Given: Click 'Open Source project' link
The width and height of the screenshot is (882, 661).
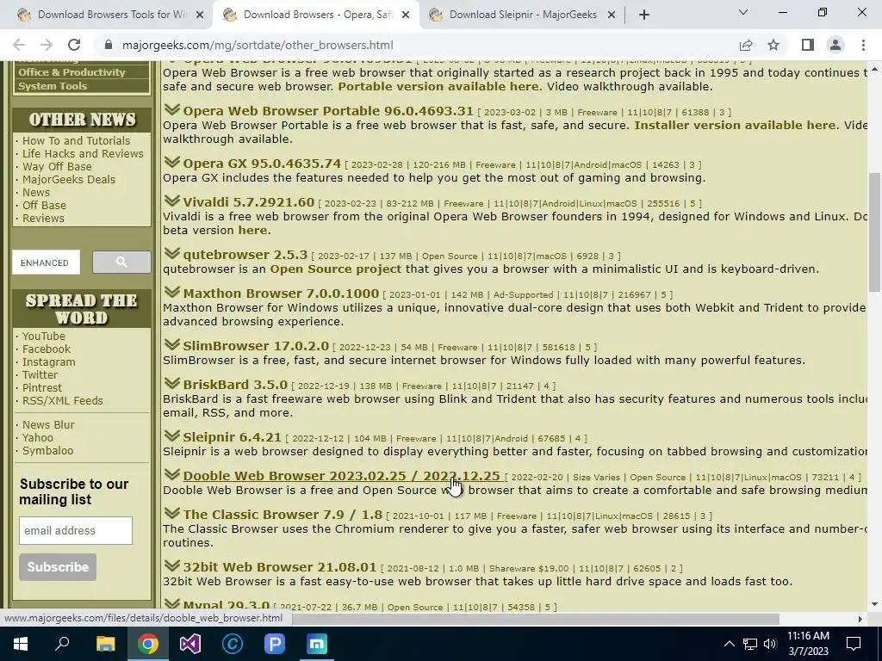Looking at the screenshot, I should 336,269.
